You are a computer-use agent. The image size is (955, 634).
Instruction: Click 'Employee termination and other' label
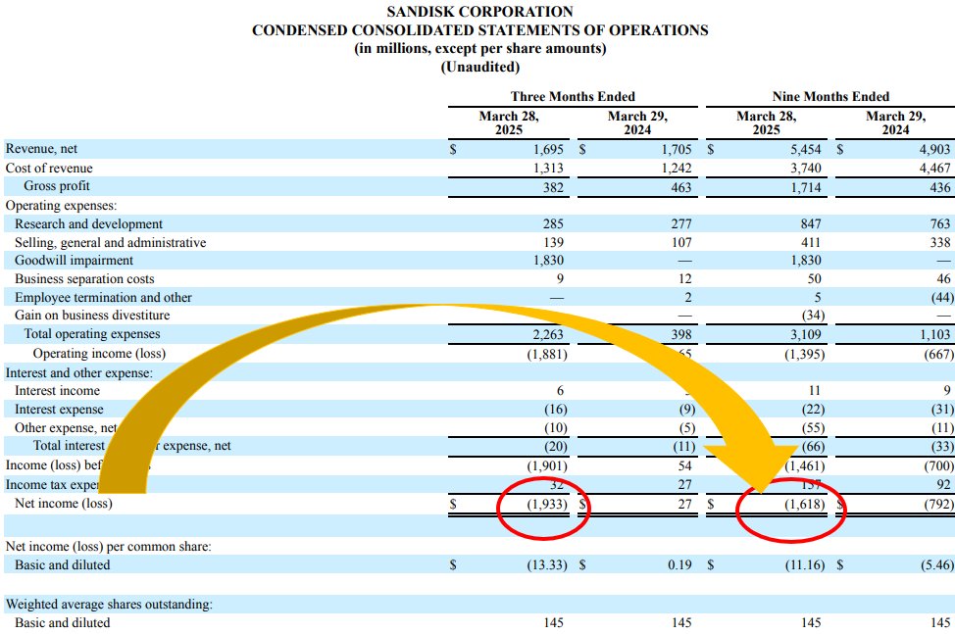pyautogui.click(x=104, y=298)
